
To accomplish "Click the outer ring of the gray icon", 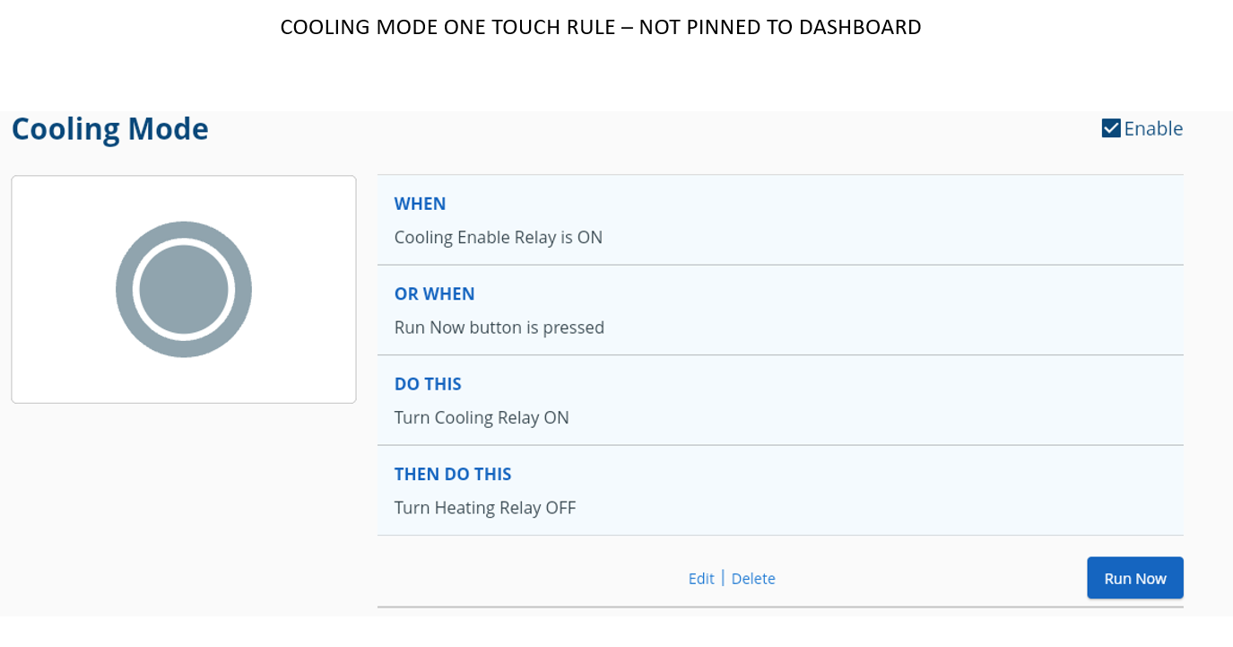I will (x=125, y=289).
